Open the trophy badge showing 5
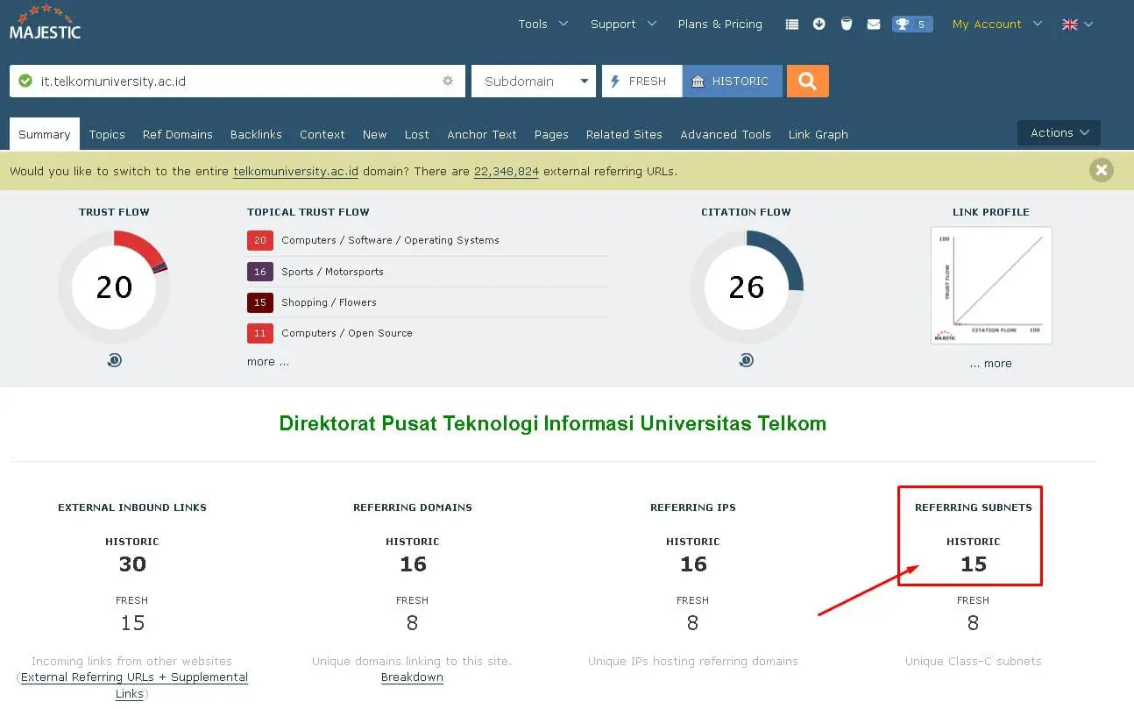This screenshot has width=1134, height=709. pos(912,25)
